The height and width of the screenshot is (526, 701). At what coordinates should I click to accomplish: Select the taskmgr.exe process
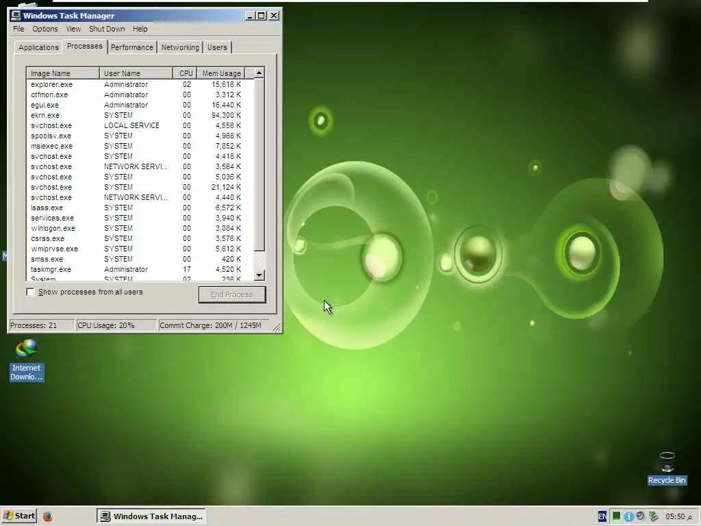(x=140, y=270)
